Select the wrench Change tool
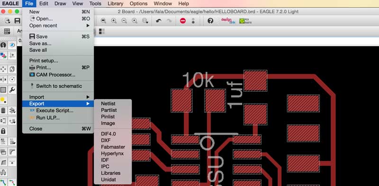Screen dimensions: 379x186 (12, 90)
